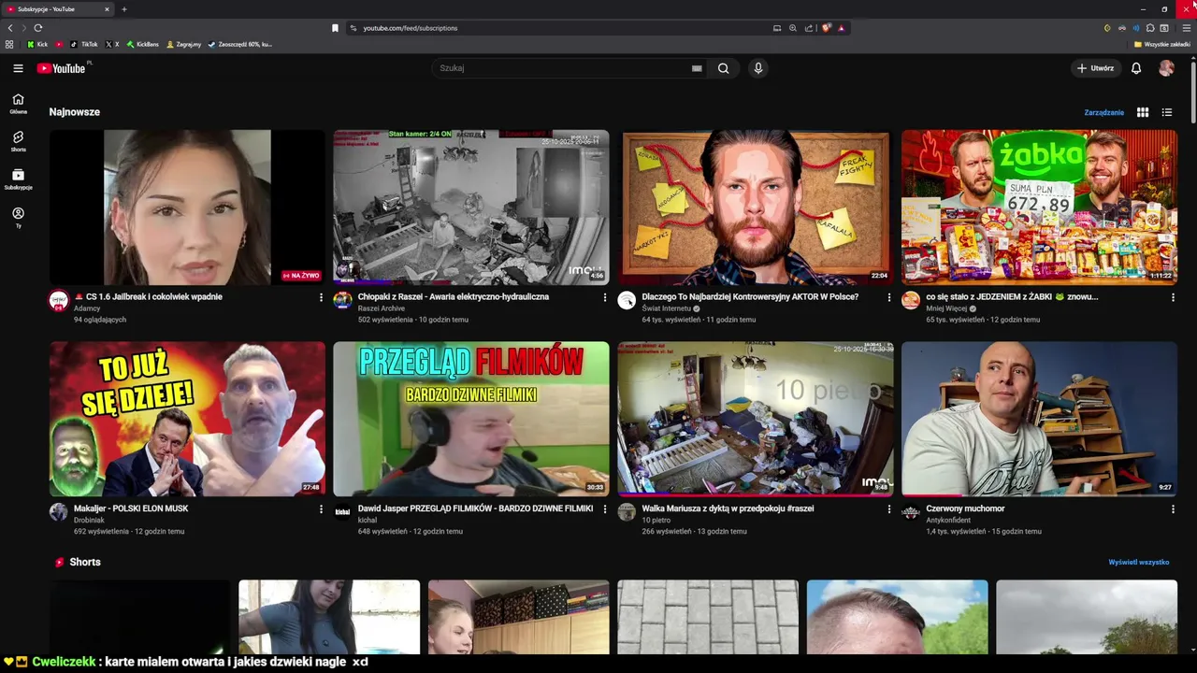
Task: Open options for JEDZENIEM z ŻABKI video
Action: (x=1174, y=297)
